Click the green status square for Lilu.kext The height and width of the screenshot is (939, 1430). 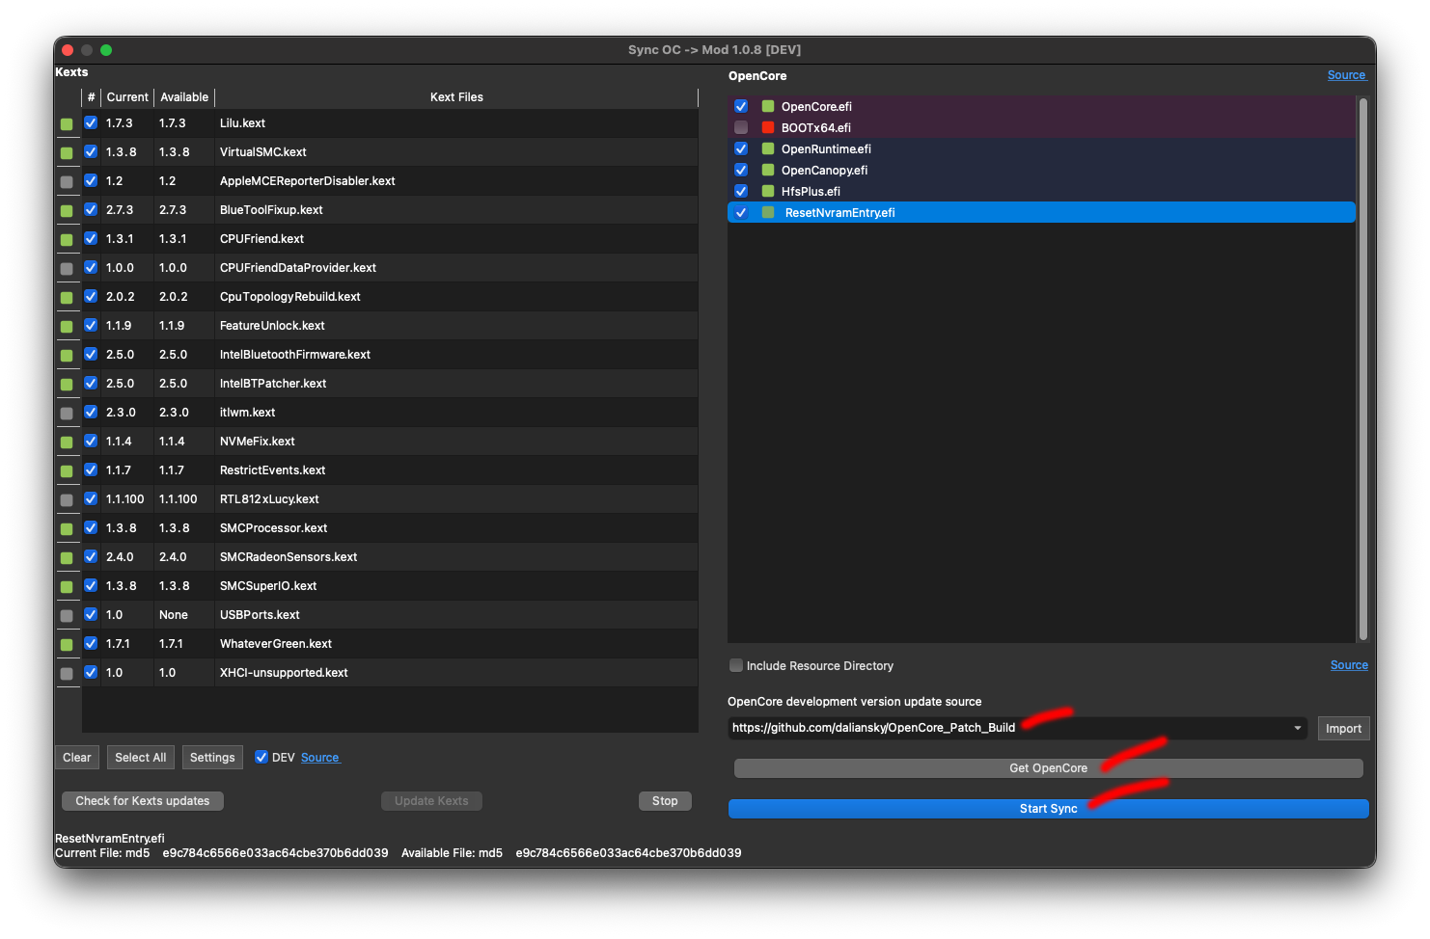point(67,124)
